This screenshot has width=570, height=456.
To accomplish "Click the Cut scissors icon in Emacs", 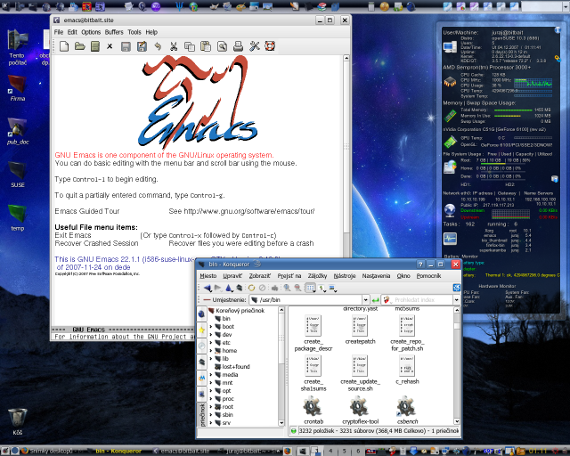I will (174, 46).
